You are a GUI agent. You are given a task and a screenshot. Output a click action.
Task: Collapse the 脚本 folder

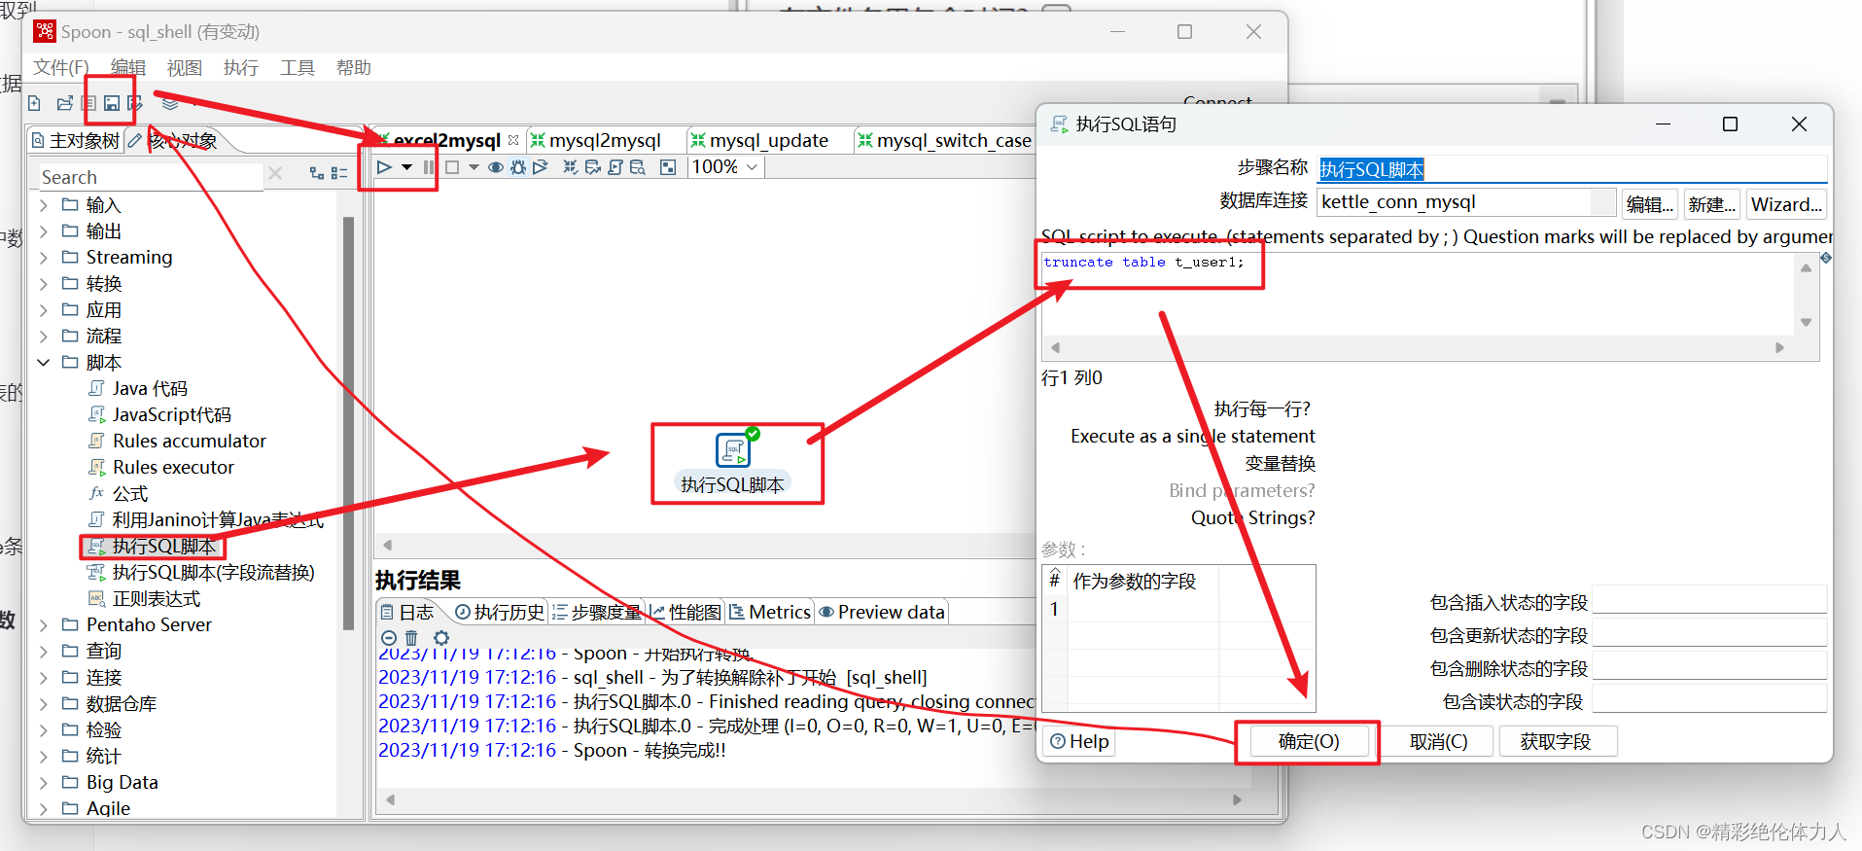(x=44, y=362)
